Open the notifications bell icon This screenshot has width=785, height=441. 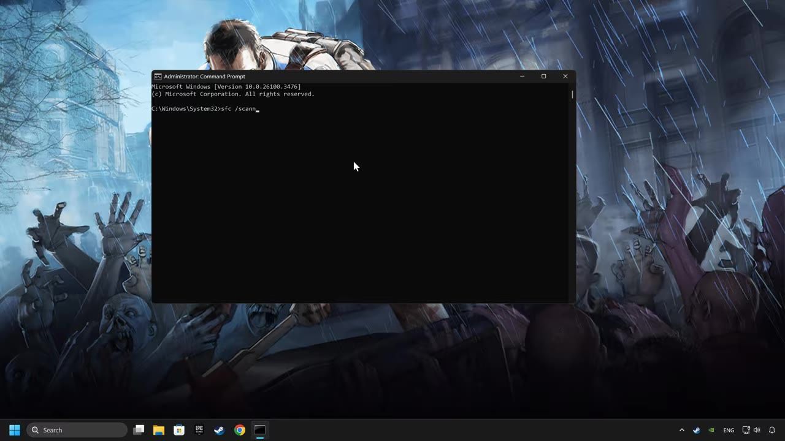tap(772, 430)
